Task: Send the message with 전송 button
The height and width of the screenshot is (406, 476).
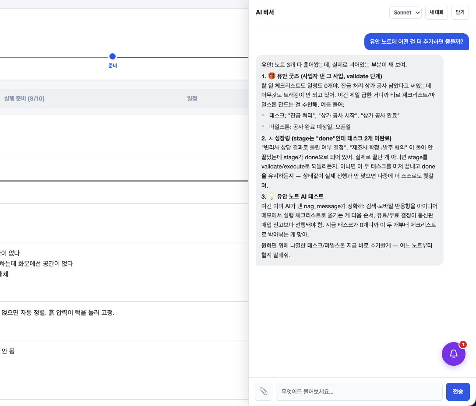Action: click(x=458, y=392)
